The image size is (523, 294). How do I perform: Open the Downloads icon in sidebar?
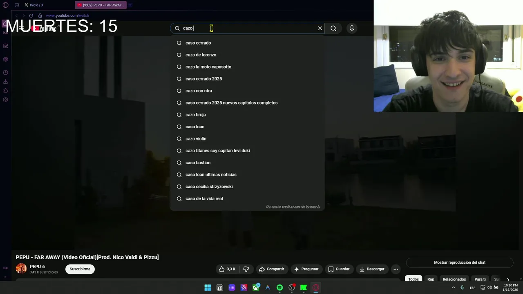point(5,82)
